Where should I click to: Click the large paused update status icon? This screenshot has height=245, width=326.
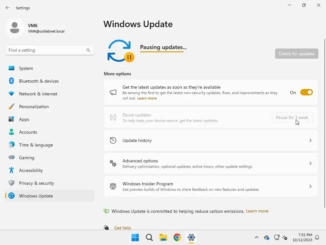coord(121,51)
